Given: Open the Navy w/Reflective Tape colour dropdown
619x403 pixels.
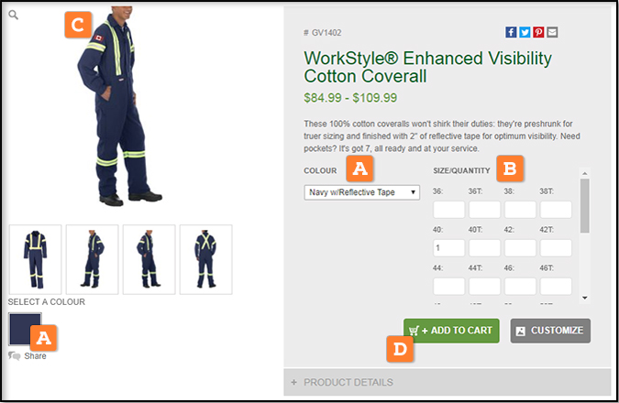Looking at the screenshot, I should 361,192.
